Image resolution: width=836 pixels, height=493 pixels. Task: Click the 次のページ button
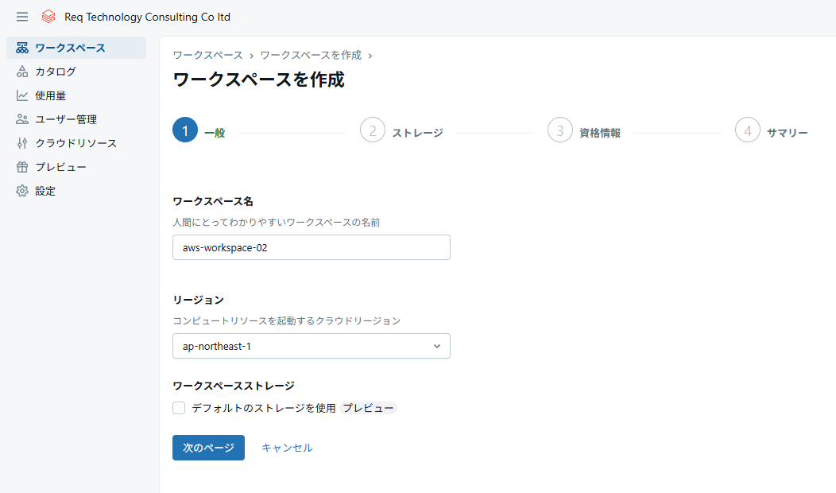coord(208,448)
